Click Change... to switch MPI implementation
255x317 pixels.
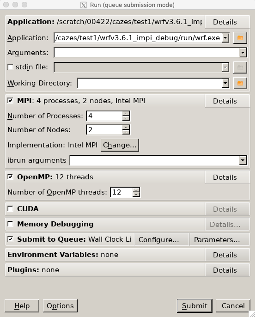click(120, 145)
